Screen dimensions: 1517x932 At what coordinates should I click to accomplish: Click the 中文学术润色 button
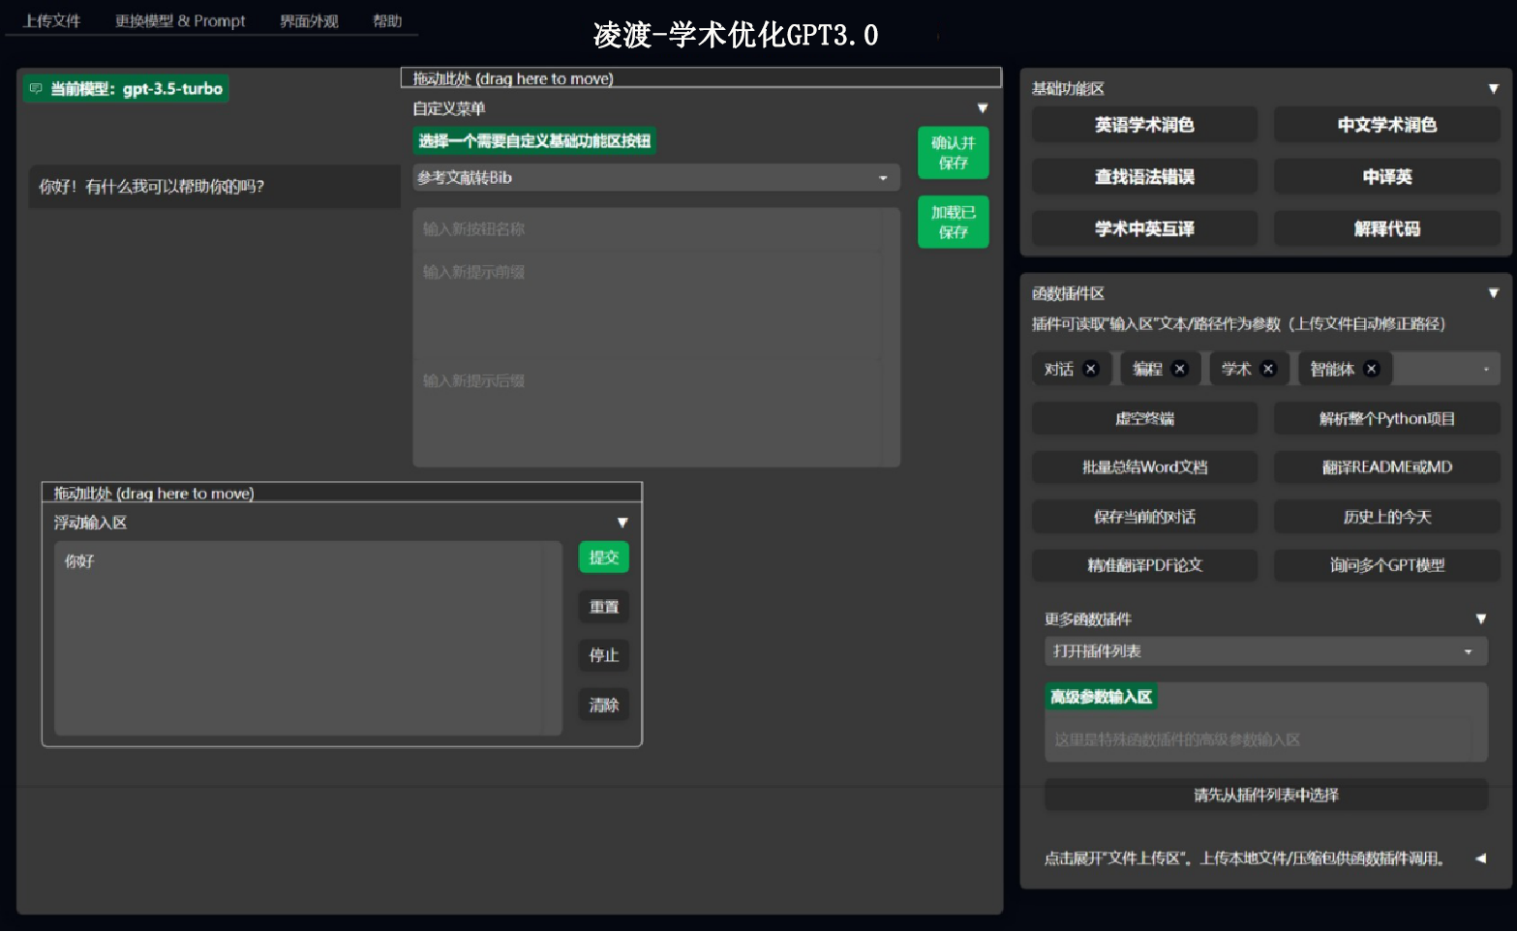pyautogui.click(x=1386, y=125)
